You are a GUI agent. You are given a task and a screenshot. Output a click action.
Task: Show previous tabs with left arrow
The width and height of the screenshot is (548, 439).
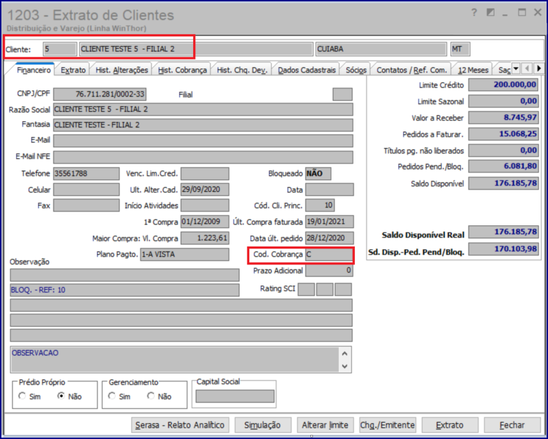click(x=527, y=68)
